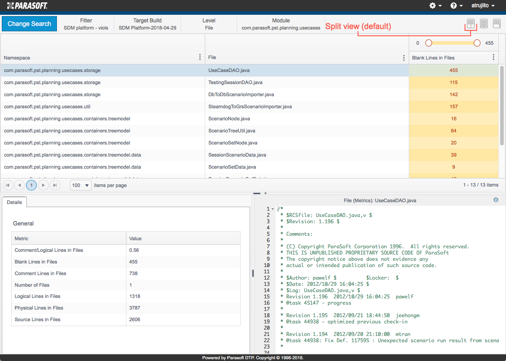506x361 pixels.
Task: Click Physical Lines in Files value 3787
Action: pos(134,308)
